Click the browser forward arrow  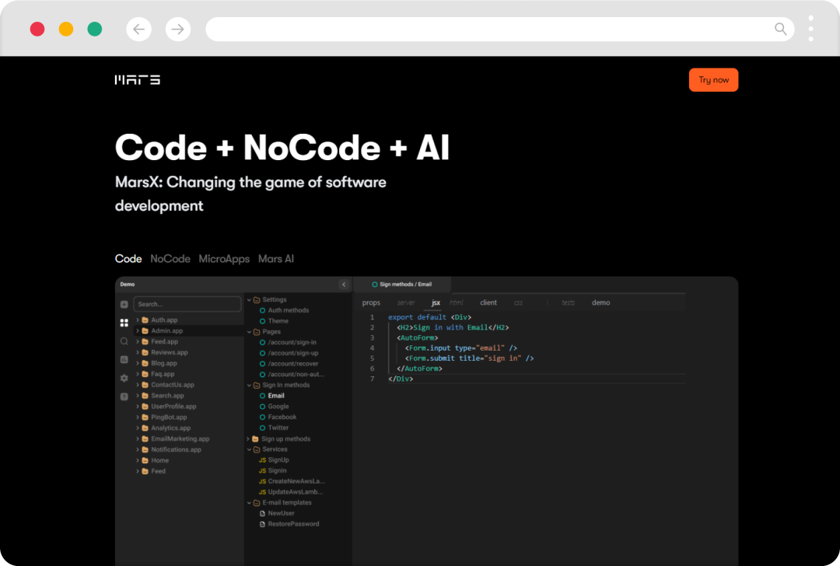(x=178, y=29)
